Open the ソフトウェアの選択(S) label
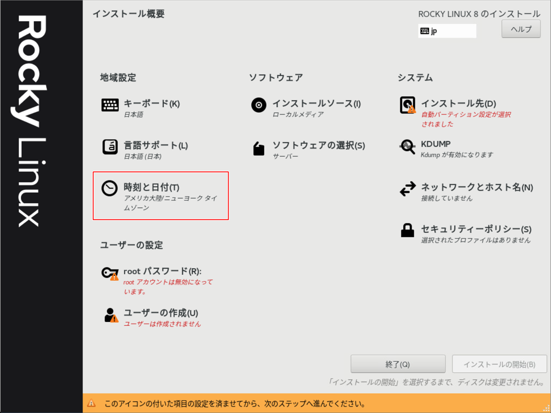Image resolution: width=551 pixels, height=413 pixels. 319,145
